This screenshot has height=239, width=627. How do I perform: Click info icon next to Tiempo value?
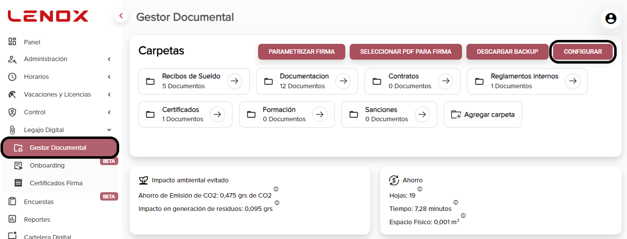(x=456, y=202)
